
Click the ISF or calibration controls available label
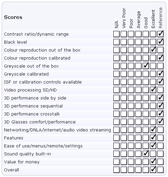(43, 82)
